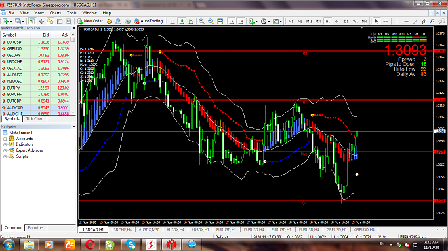The height and width of the screenshot is (251, 448).
Task: Click the chart tabs scroll right arrow
Action: pyautogui.click(x=444, y=229)
